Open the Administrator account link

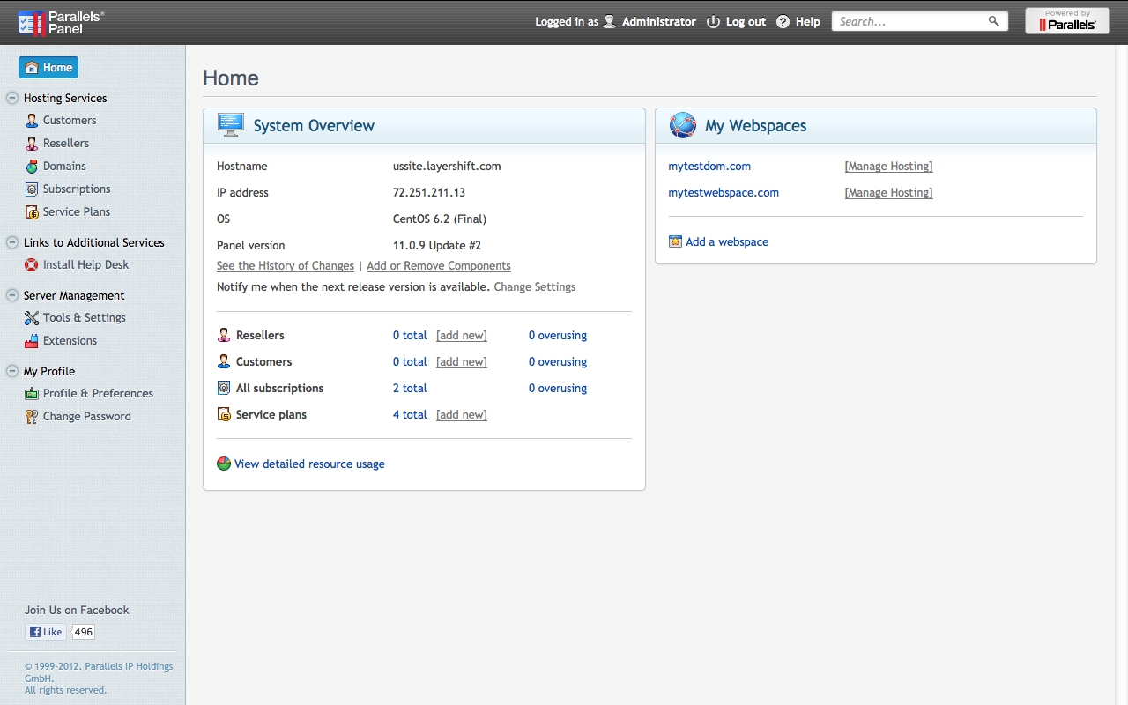[x=659, y=22]
